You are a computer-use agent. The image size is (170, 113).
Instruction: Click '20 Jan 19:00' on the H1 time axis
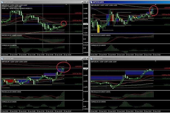[67, 55]
